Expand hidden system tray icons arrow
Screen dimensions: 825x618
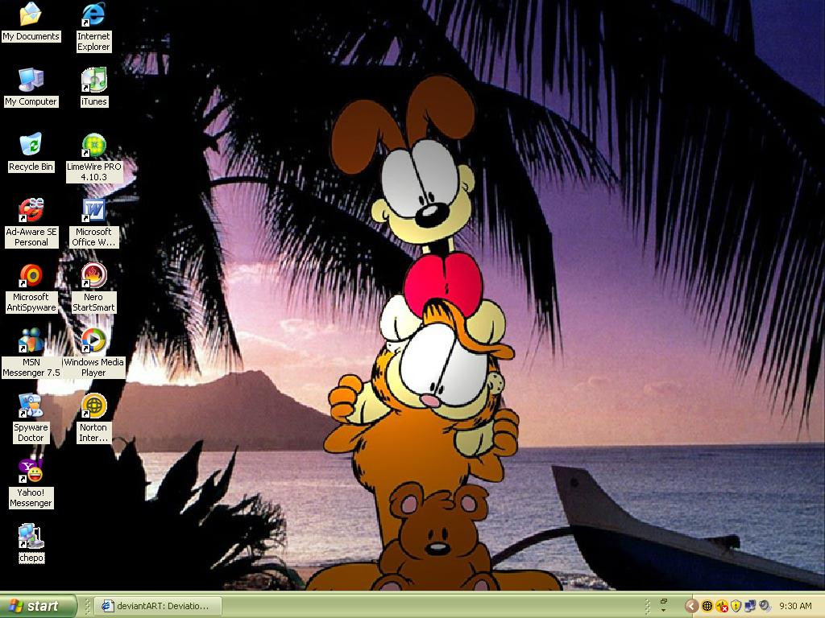click(692, 607)
